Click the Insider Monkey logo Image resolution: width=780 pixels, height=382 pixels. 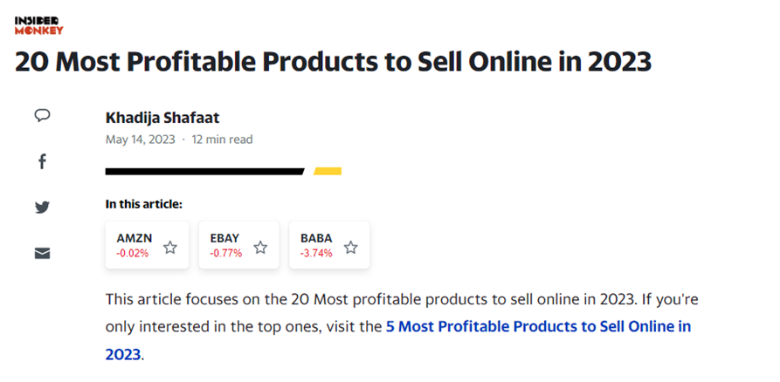point(39,24)
